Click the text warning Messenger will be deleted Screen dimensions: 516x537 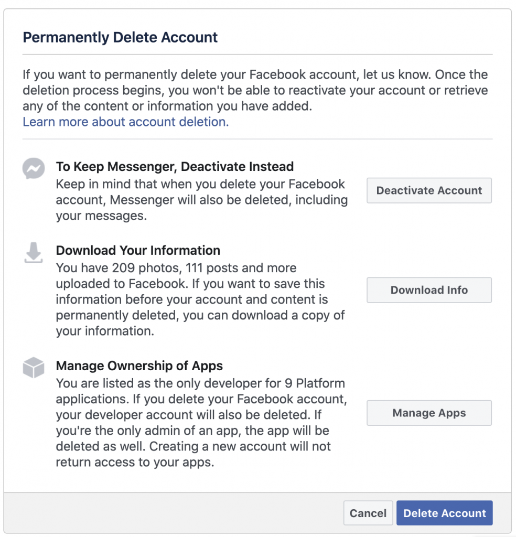pyautogui.click(x=202, y=200)
